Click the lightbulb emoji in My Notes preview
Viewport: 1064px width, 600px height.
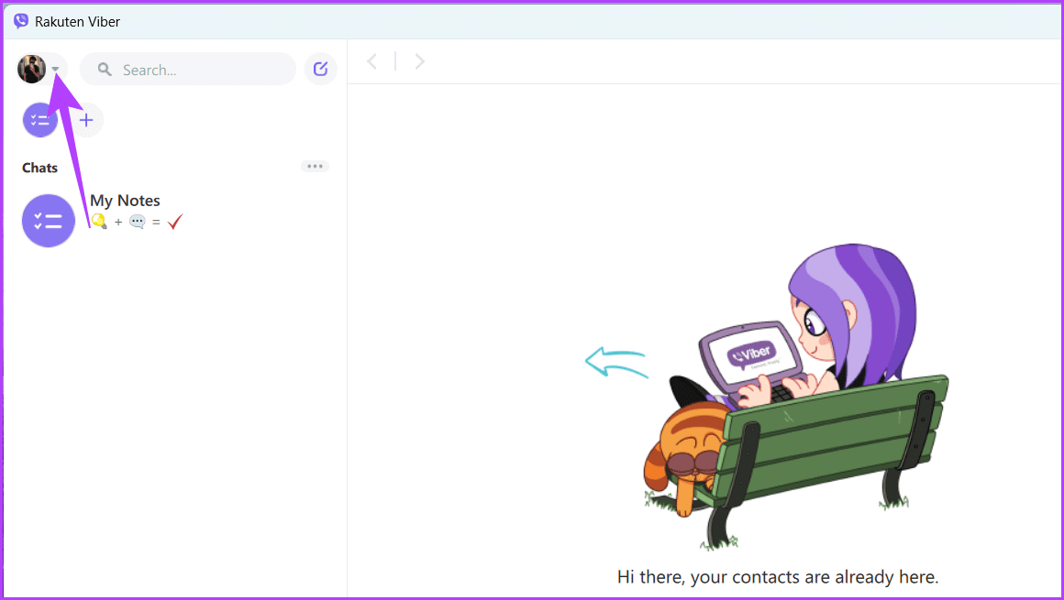pos(97,222)
